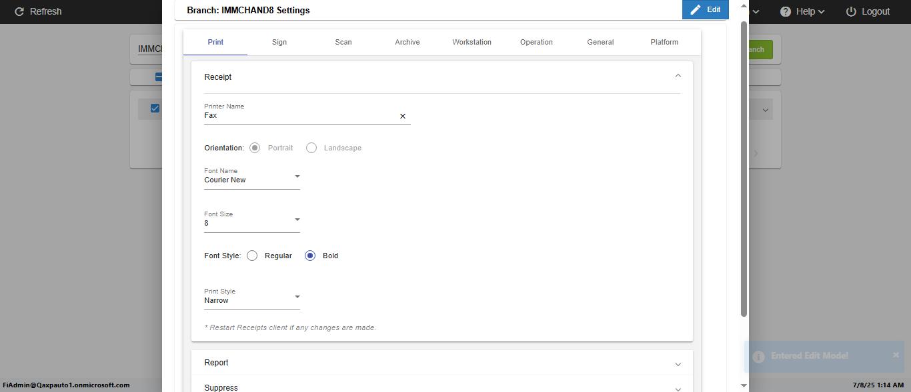The image size is (911, 392).
Task: Click the Refresh icon in top bar
Action: coord(19,11)
